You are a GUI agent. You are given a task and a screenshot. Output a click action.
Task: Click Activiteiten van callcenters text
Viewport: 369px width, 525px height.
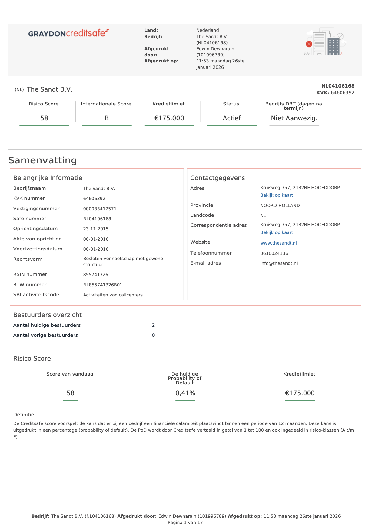click(113, 295)
